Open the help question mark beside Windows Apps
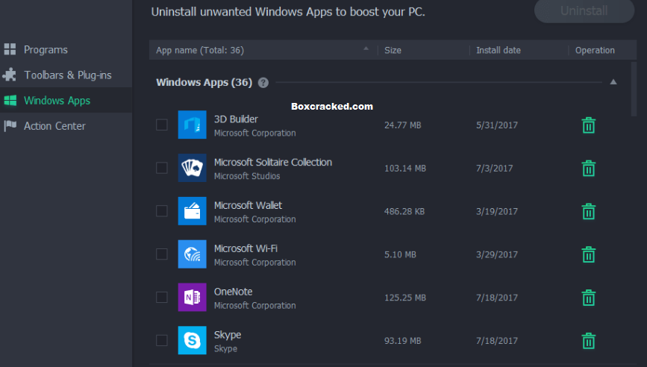This screenshot has width=647, height=367. (x=263, y=83)
